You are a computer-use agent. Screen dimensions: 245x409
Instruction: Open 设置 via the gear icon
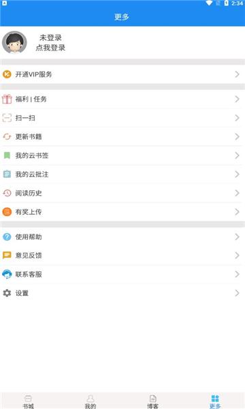point(7,293)
